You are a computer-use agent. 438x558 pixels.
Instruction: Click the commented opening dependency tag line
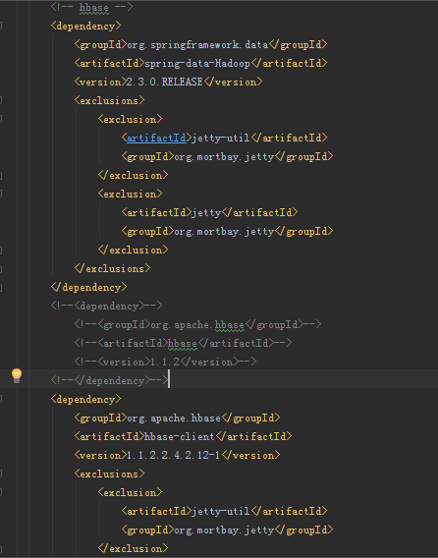(106, 307)
